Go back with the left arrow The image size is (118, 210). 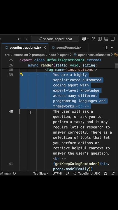click(19, 39)
